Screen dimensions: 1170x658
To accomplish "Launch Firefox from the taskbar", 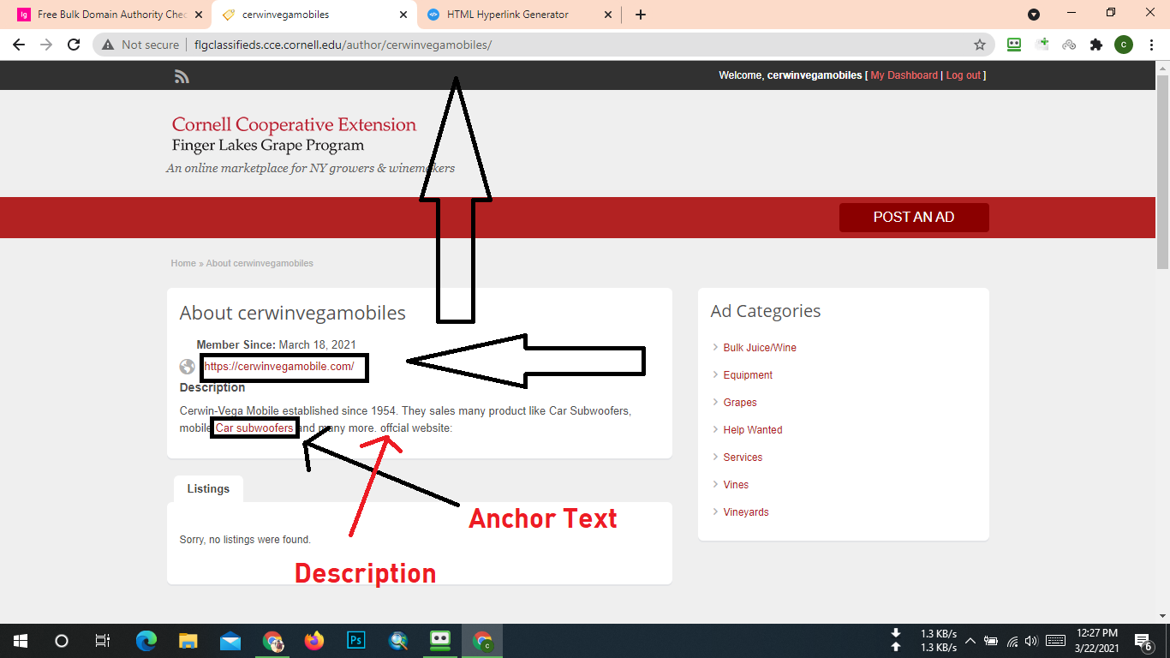I will (314, 640).
